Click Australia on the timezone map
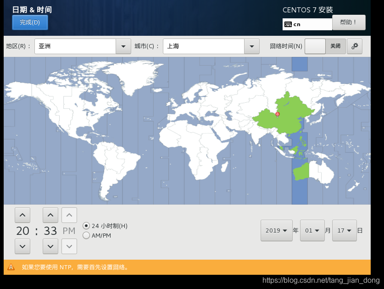The height and width of the screenshot is (289, 384). 313,172
